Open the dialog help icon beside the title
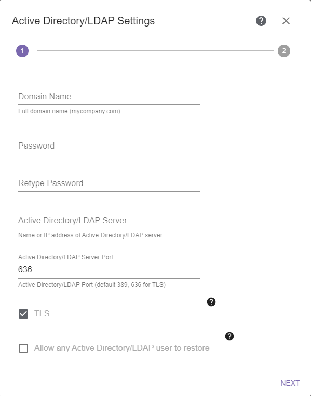Image resolution: width=311 pixels, height=396 pixels. pyautogui.click(x=261, y=21)
